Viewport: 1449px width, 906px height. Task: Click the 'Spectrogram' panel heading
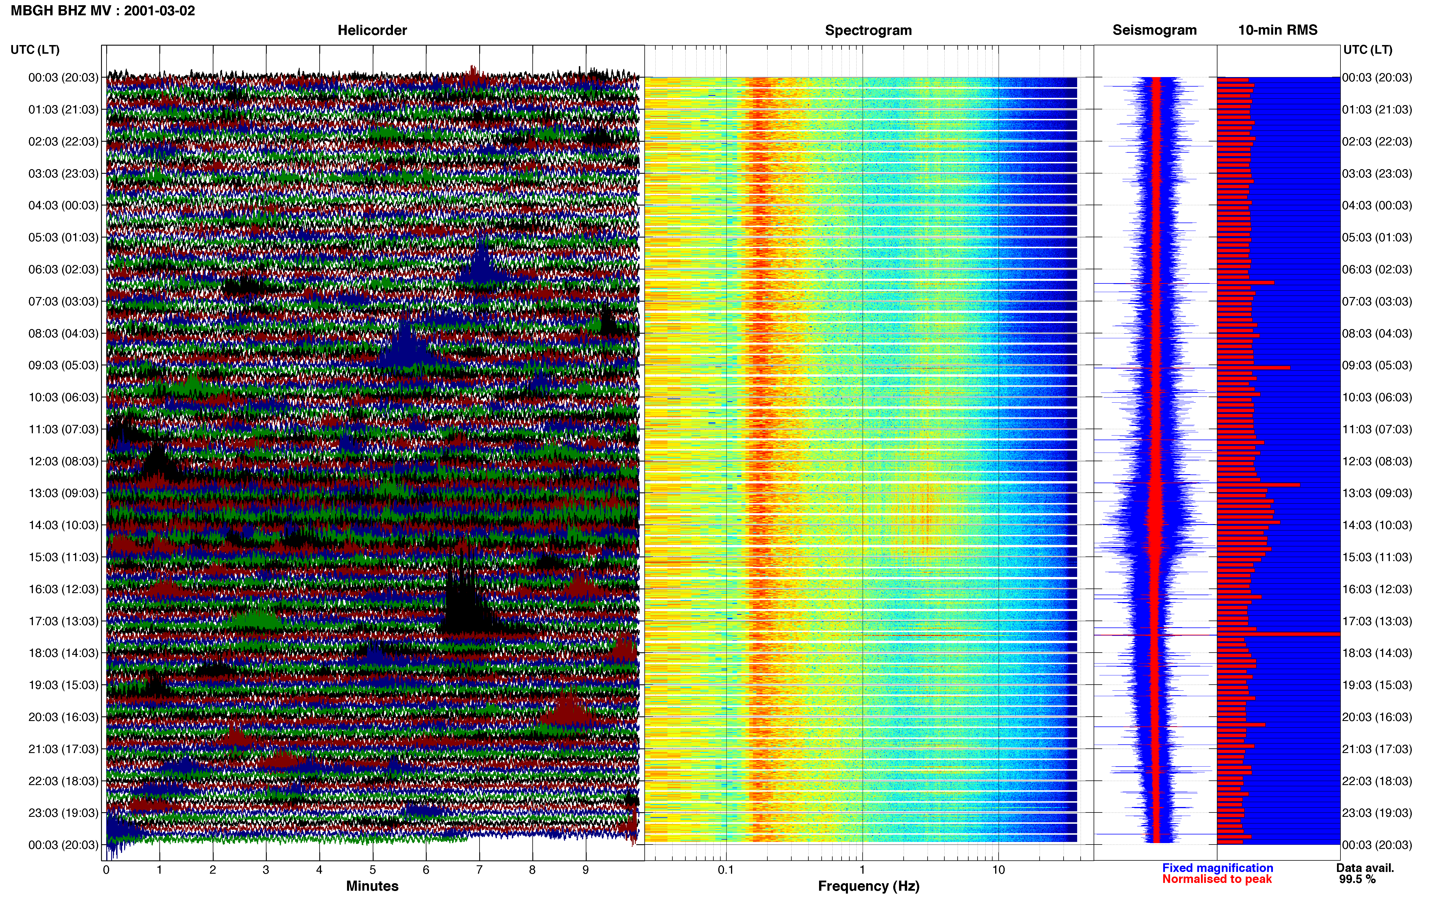[868, 30]
